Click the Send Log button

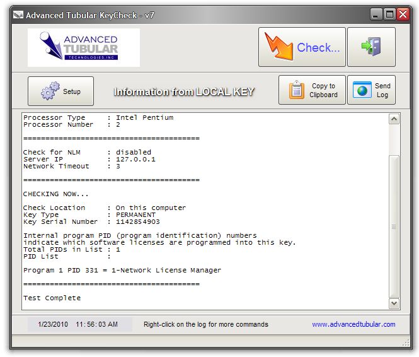click(x=371, y=90)
